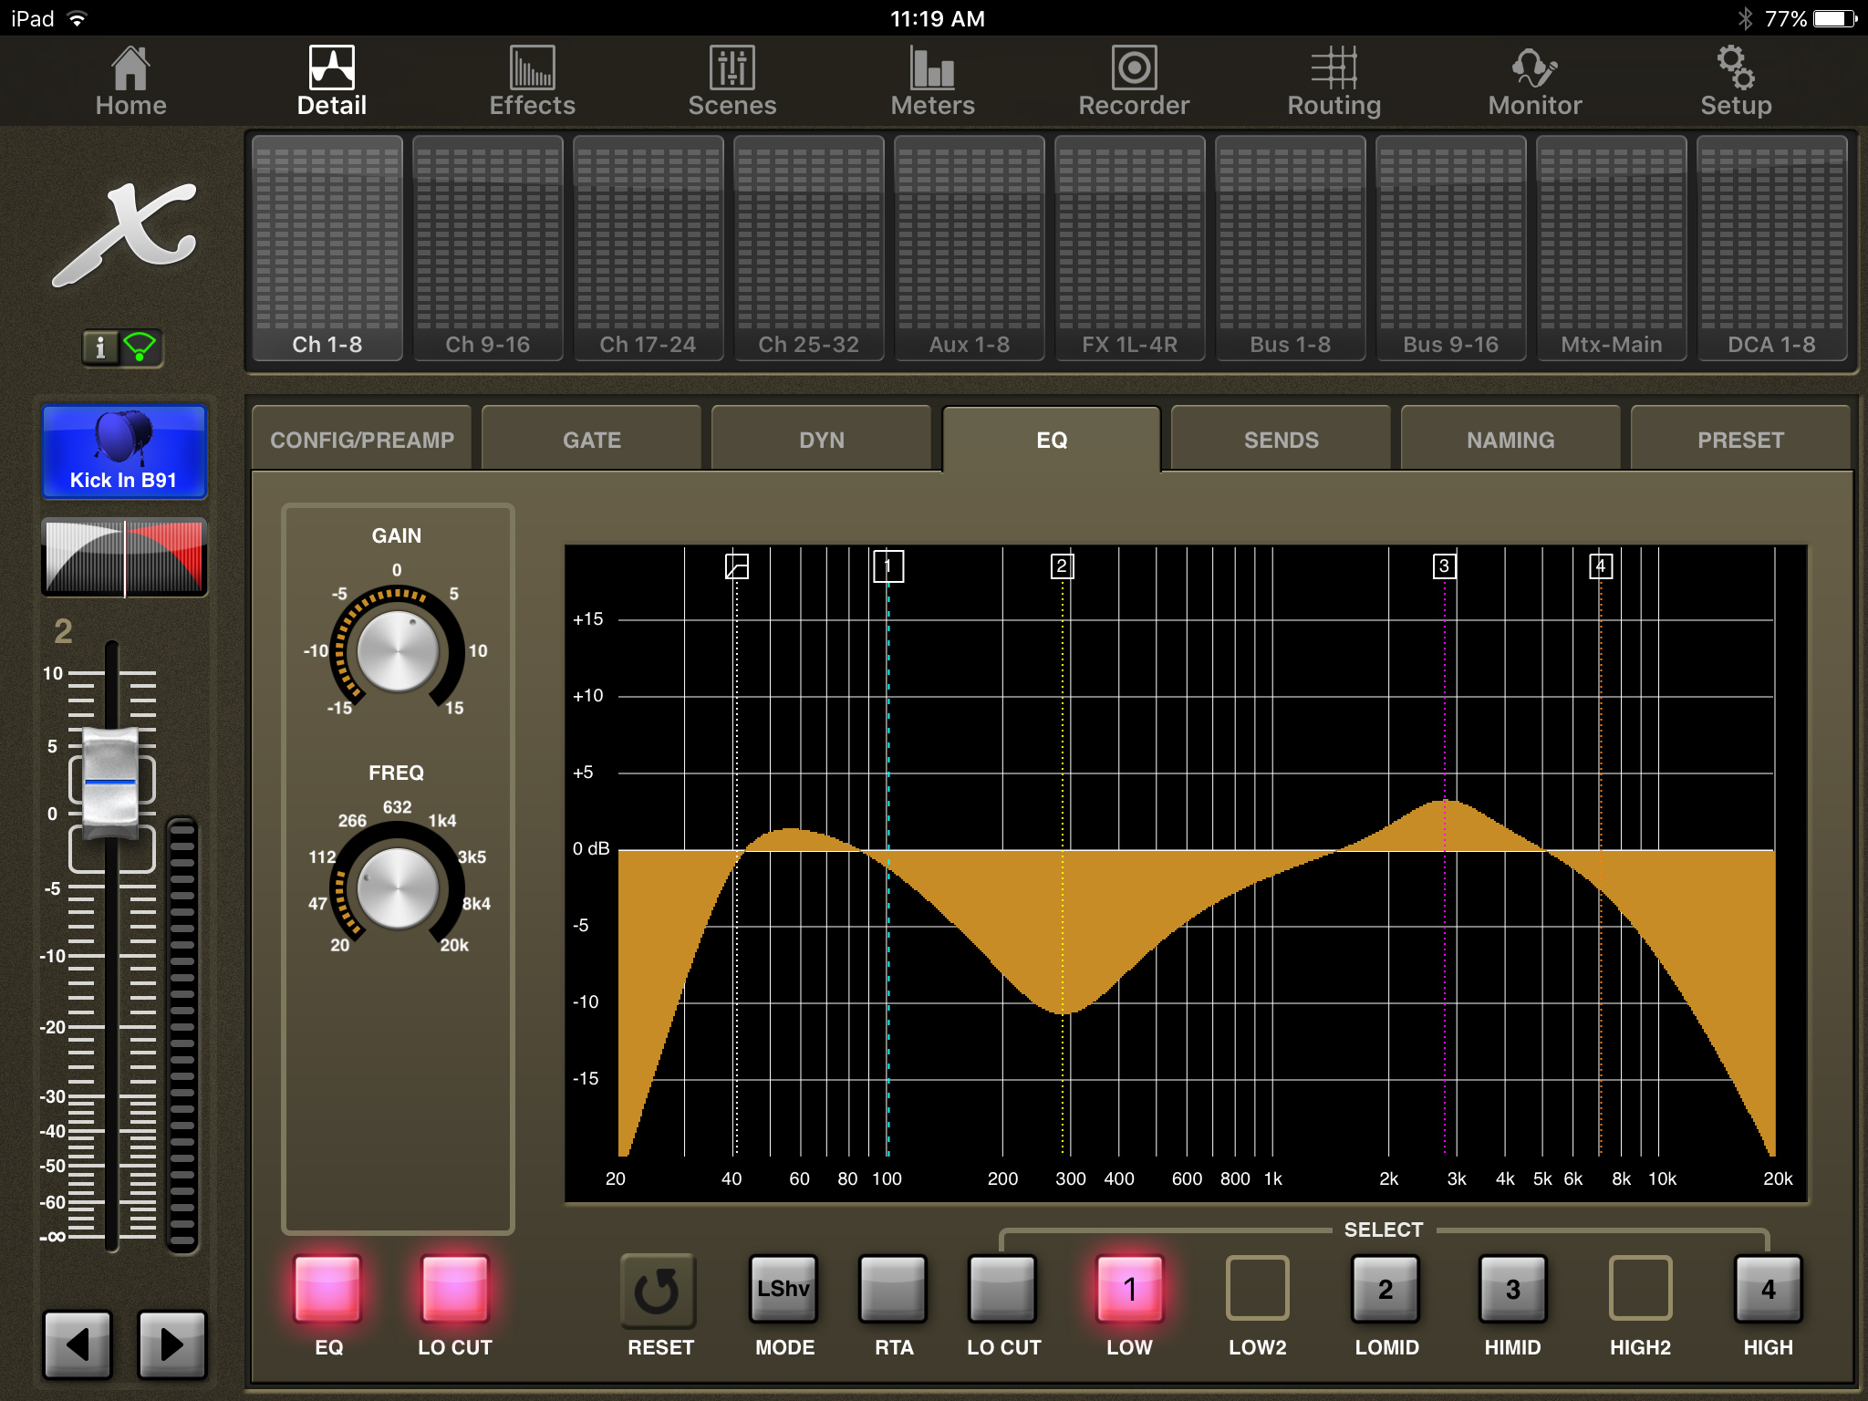
Task: Select the Bus 1-8 channel bank
Action: click(1290, 248)
